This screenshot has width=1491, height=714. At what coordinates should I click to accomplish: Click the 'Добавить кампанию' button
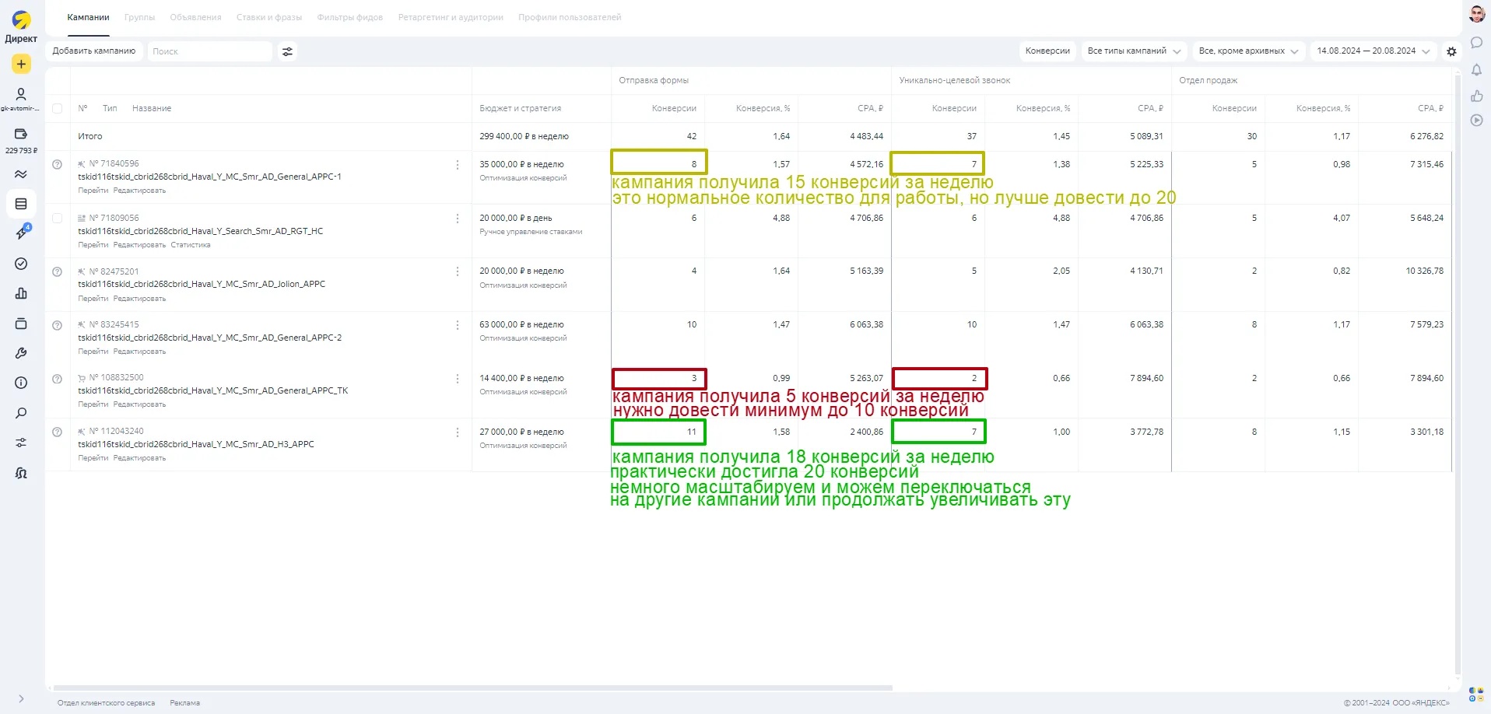click(x=93, y=51)
